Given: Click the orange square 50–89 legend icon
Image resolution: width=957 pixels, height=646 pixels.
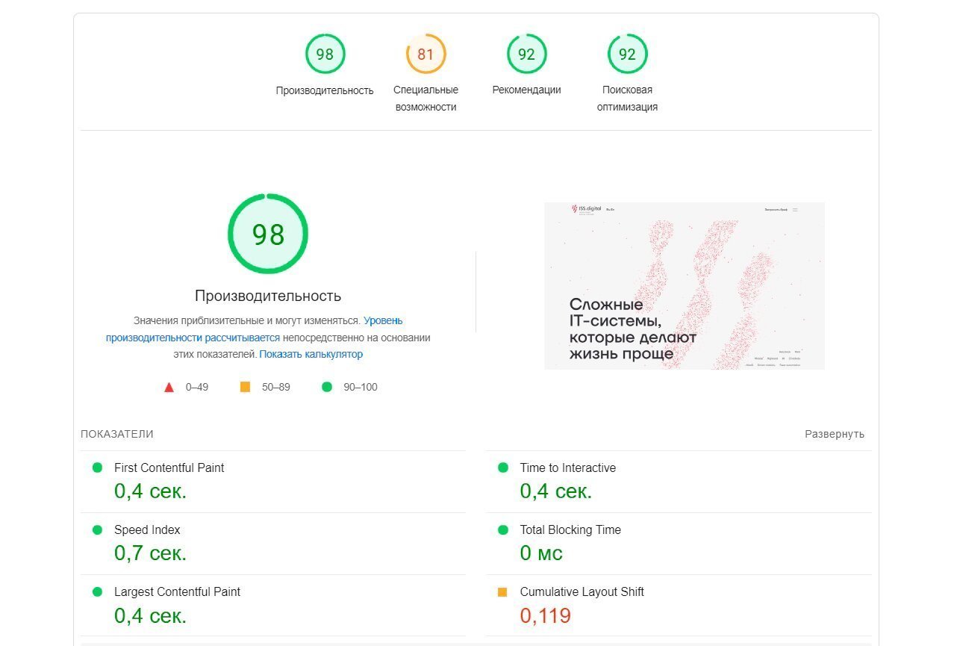Looking at the screenshot, I should 245,387.
